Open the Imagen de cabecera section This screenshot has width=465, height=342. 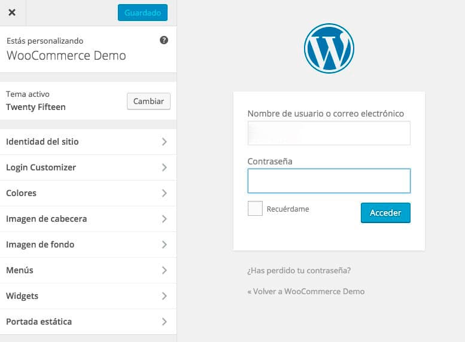88,219
